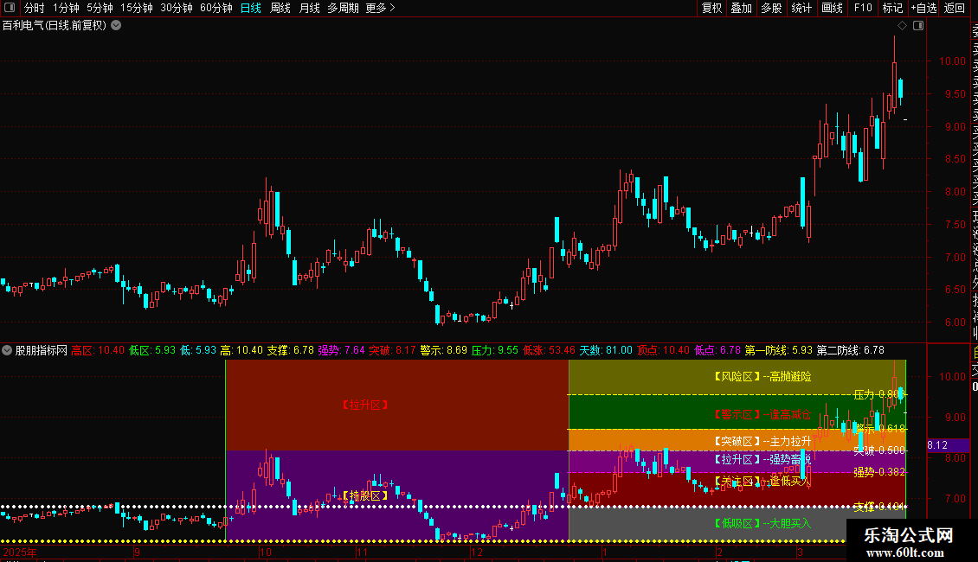Image resolution: width=978 pixels, height=562 pixels.
Task: Click 第二防线: 6.78 value
Action: 851,350
